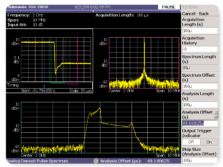Edit the Analysis Length field showing 100µ
Screen dimensions: 223x167
(x=200, y=105)
